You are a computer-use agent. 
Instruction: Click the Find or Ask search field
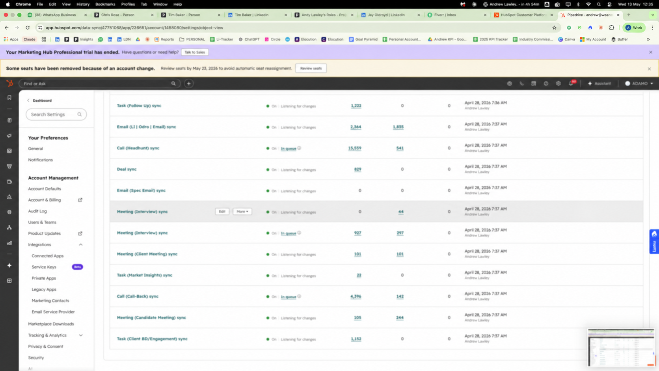pyautogui.click(x=99, y=84)
